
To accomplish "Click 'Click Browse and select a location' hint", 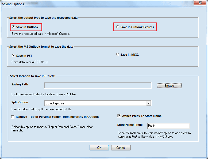I will click(44, 94).
